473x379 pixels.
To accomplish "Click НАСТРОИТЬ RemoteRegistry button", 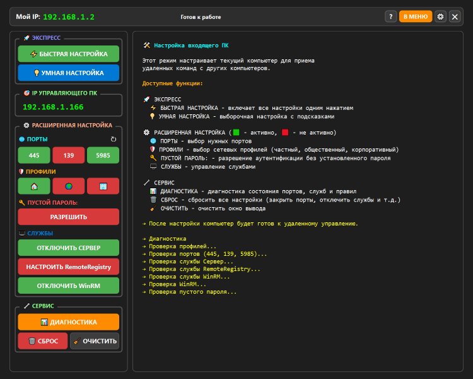I will coord(68,267).
